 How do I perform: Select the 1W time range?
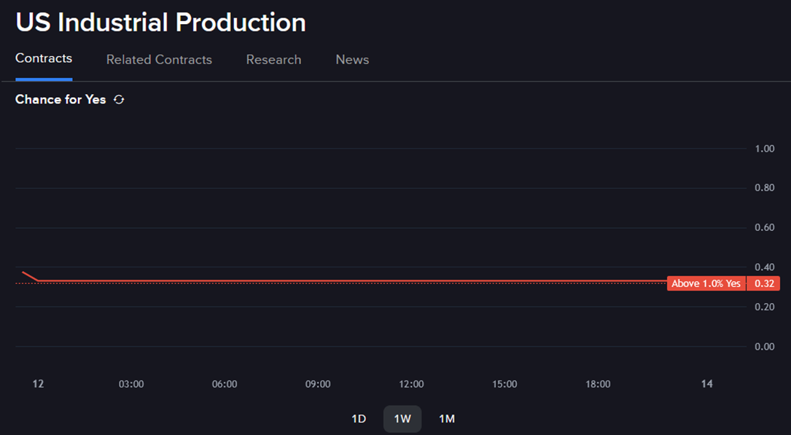pos(402,419)
